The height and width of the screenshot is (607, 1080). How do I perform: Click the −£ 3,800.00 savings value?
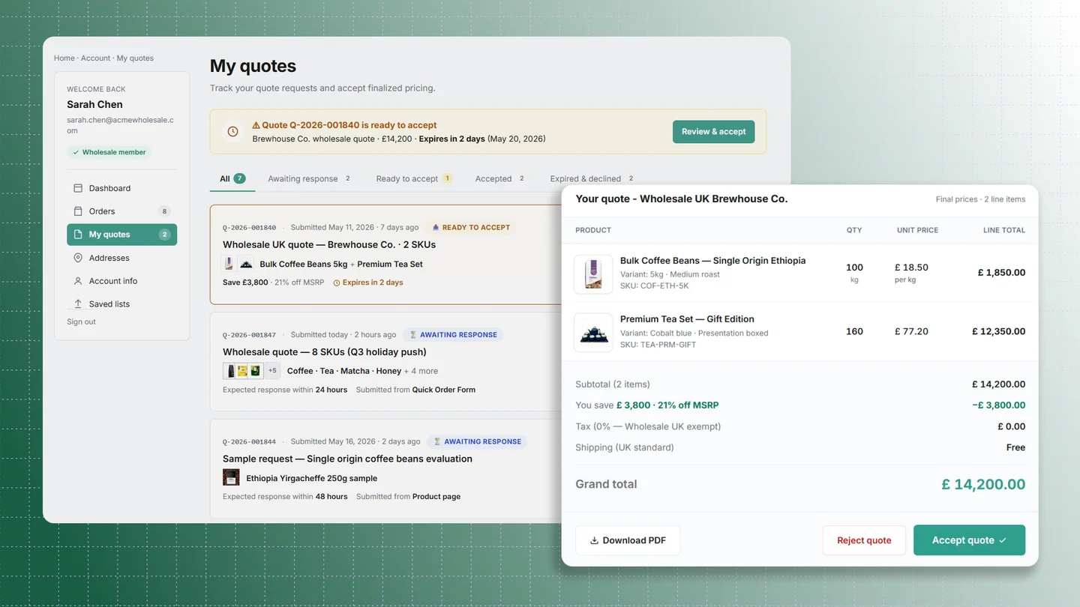coord(998,405)
